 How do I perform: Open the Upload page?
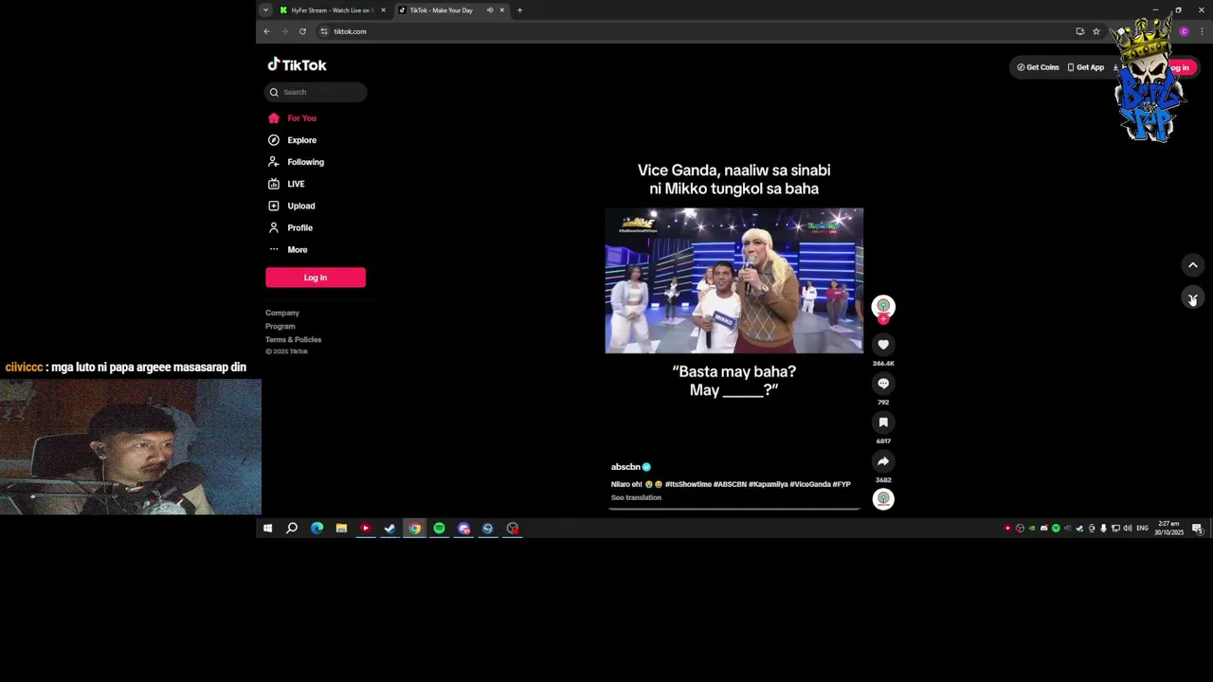pos(292,206)
